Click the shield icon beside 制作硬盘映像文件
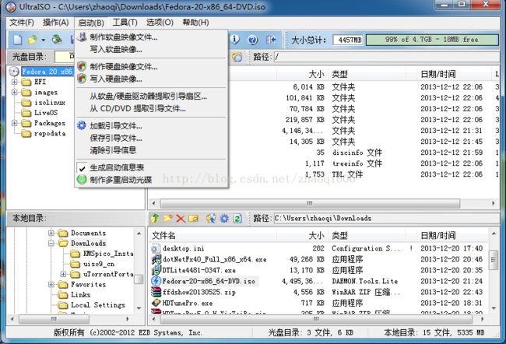 (x=82, y=66)
